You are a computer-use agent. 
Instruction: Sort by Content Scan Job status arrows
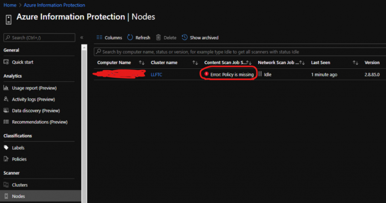(249, 63)
